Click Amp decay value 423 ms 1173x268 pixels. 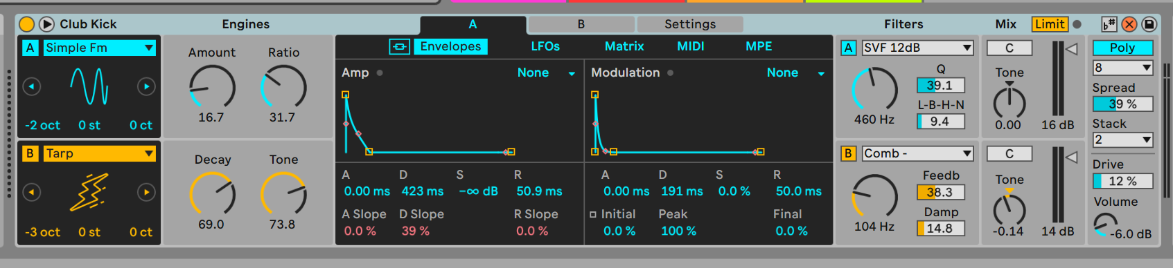click(x=423, y=191)
